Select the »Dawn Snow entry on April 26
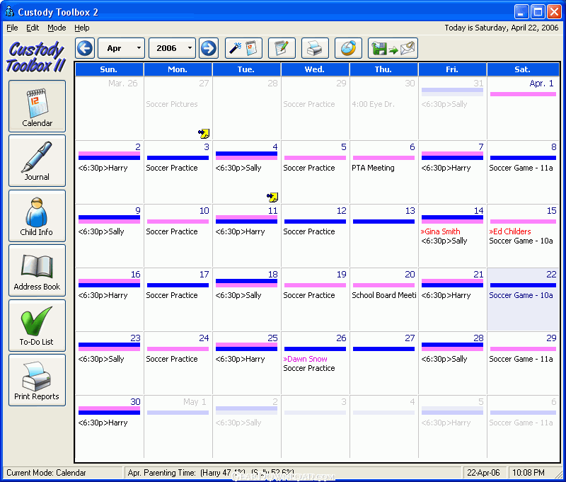The image size is (566, 482). 306,359
